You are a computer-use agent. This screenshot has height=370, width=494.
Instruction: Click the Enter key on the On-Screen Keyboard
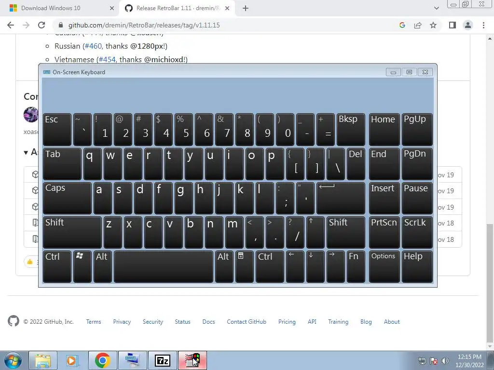coord(341,198)
